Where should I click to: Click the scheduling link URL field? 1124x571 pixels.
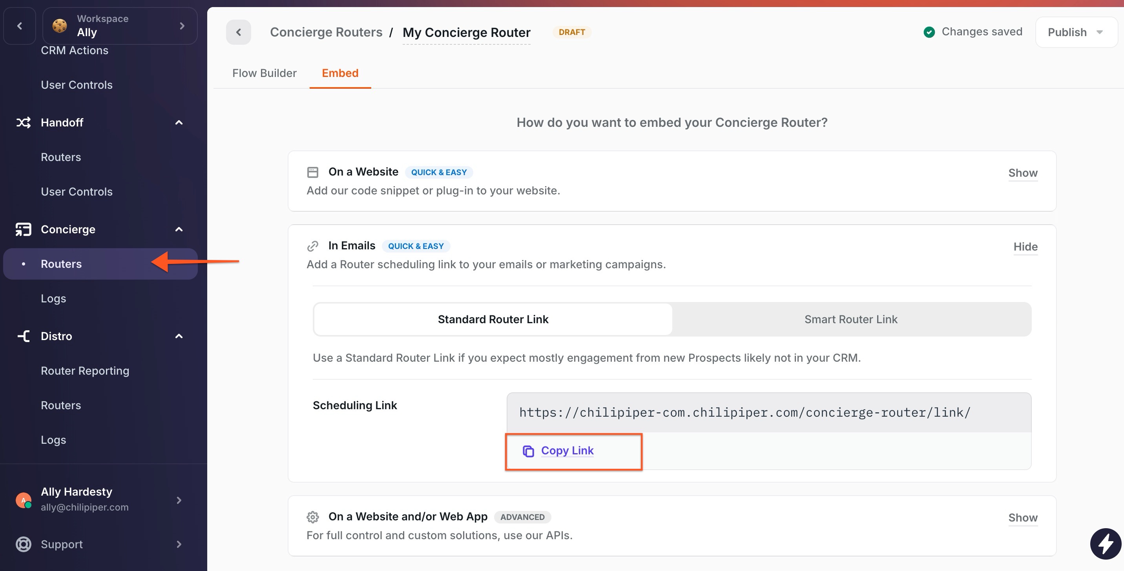[x=769, y=412]
